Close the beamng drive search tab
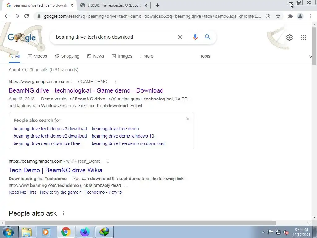 pyautogui.click(x=72, y=5)
